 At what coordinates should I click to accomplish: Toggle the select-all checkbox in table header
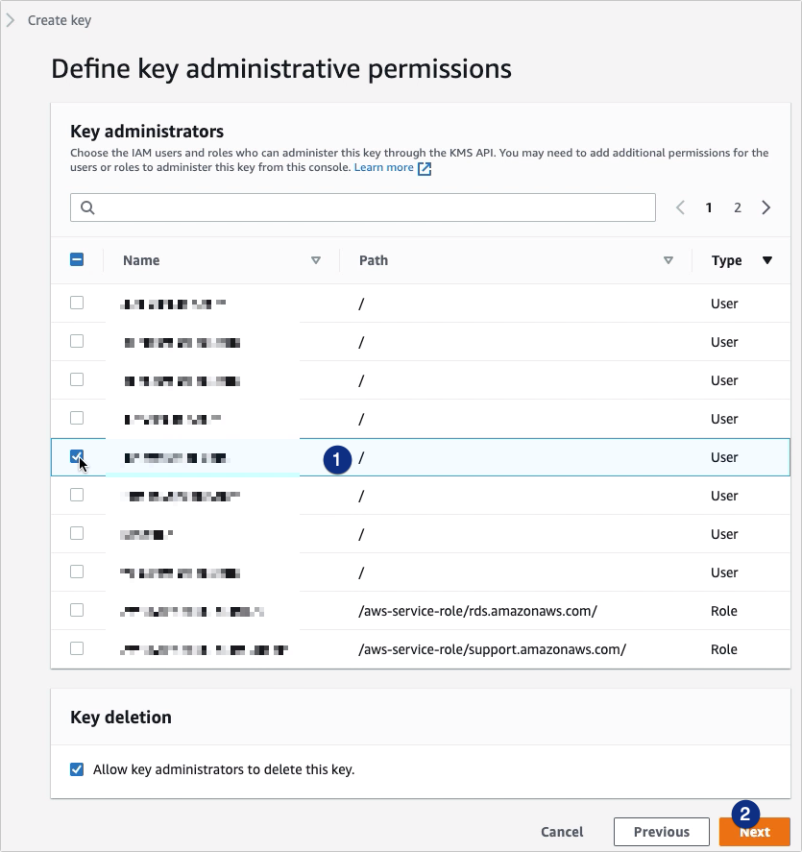point(76,259)
